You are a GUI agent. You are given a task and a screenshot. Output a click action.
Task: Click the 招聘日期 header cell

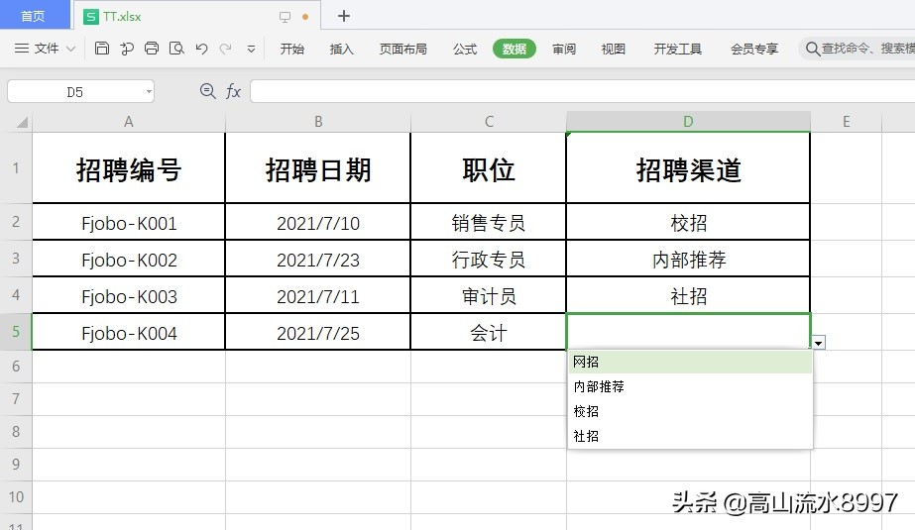pos(318,168)
